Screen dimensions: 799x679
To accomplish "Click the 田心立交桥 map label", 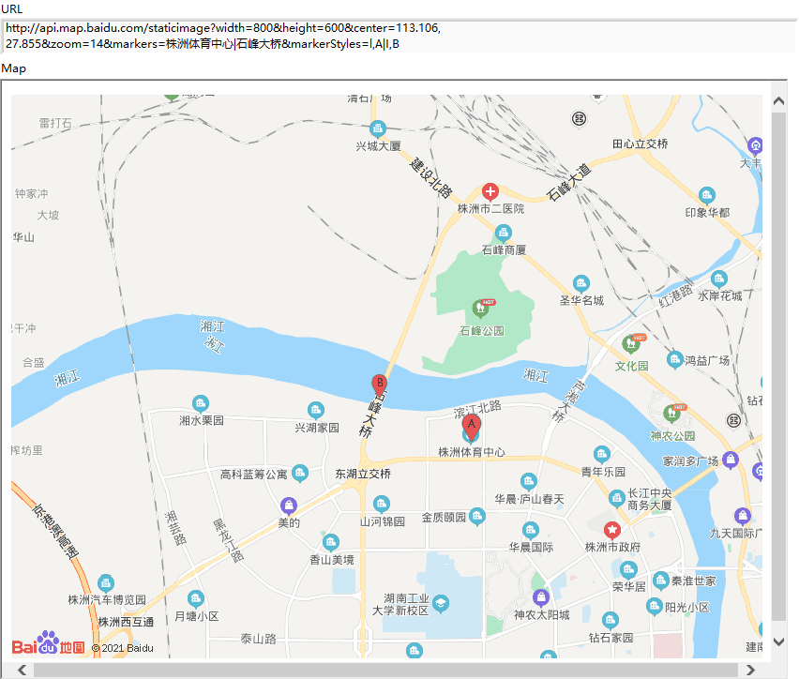I will tap(640, 144).
